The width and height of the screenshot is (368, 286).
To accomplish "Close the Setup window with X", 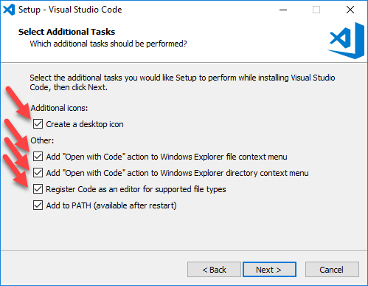I will tap(350, 10).
